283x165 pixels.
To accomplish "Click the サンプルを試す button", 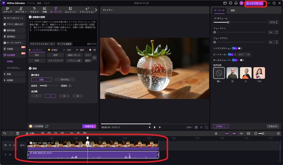I will pos(65,44).
